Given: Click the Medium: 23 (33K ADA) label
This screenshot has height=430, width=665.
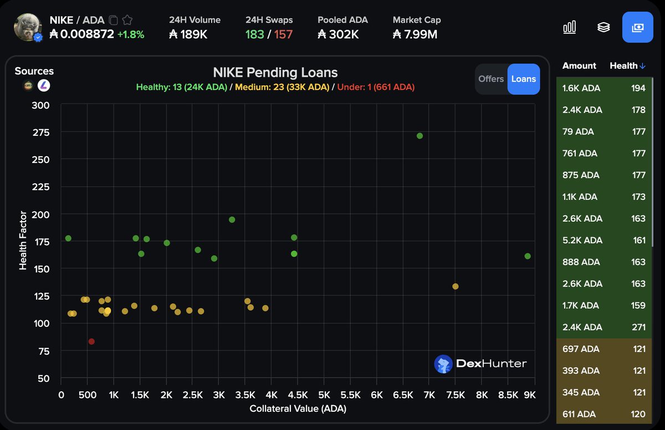Looking at the screenshot, I should click(x=282, y=87).
